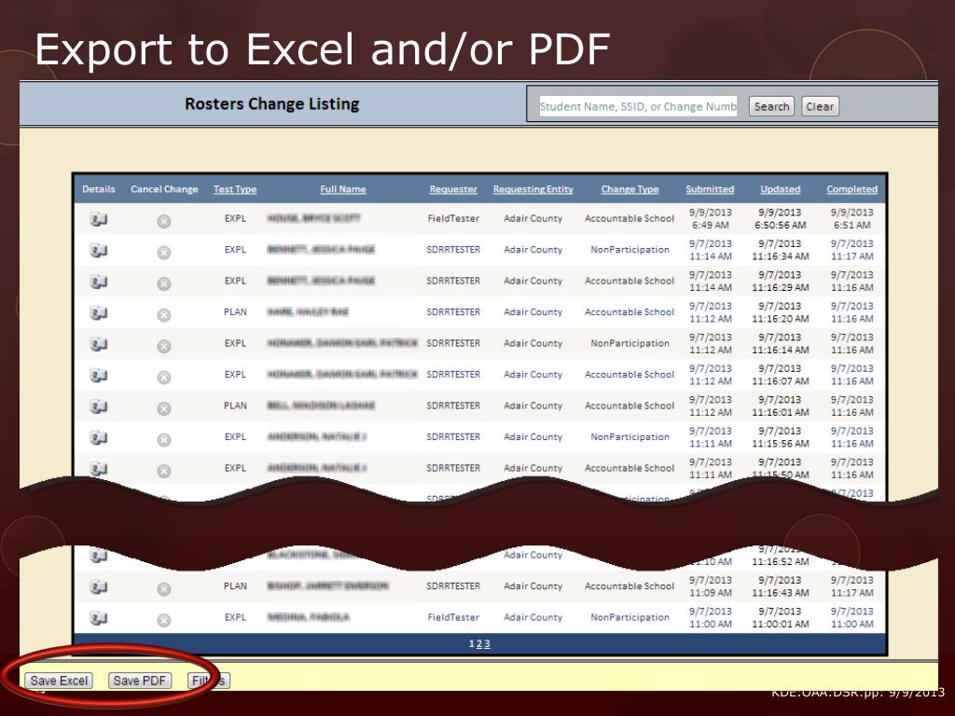
Task: Select SDRRTESTER in the 11:16:07 AM row
Action: (453, 375)
